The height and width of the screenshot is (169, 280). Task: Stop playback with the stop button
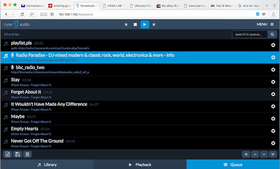[135, 24]
